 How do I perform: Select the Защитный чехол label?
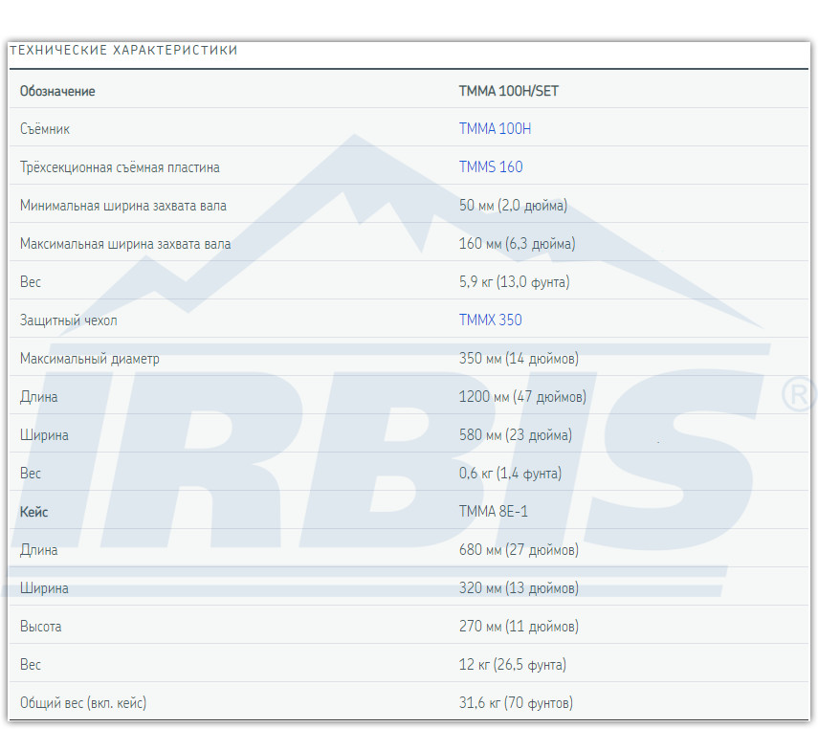click(68, 320)
